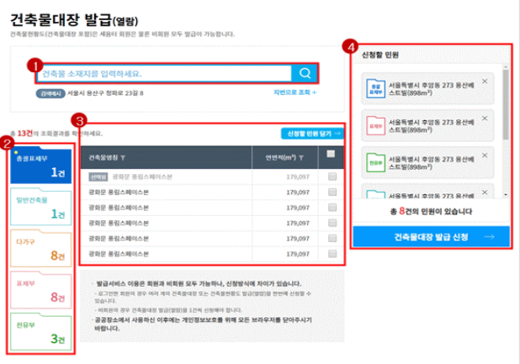The width and height of the screenshot is (520, 364).
Task: Click the 신청할 민원 담기 button
Action: coord(312,134)
